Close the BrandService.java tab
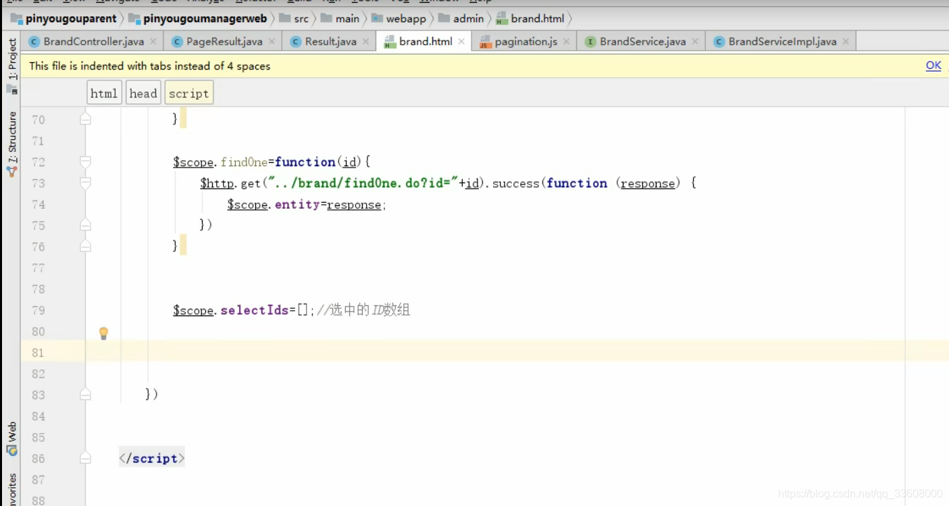 click(x=695, y=42)
